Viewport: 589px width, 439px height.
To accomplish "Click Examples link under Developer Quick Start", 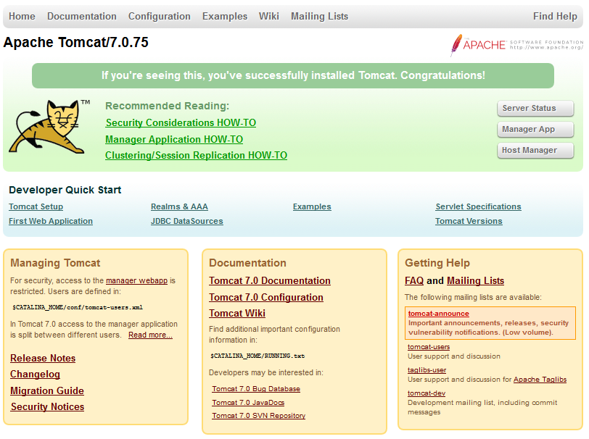I will tap(312, 206).
